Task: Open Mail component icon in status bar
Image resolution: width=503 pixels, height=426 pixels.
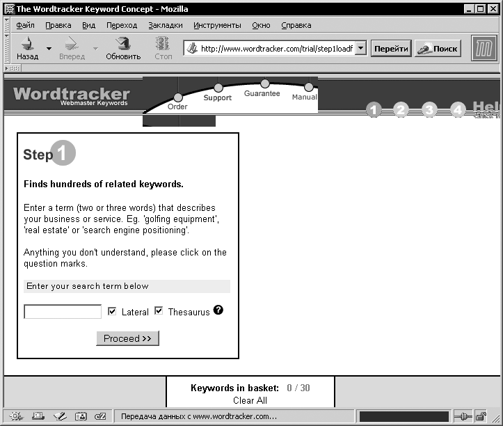Action: [x=38, y=416]
